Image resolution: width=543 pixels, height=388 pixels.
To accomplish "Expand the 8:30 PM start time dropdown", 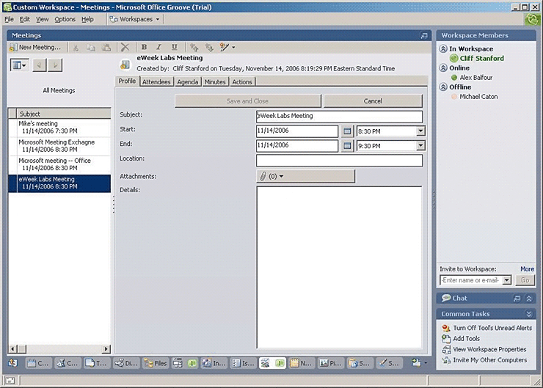I will point(420,131).
